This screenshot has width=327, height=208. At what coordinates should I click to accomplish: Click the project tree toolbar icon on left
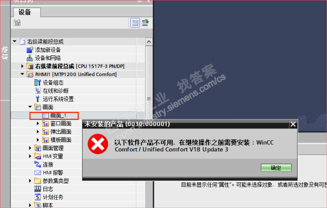(17, 22)
